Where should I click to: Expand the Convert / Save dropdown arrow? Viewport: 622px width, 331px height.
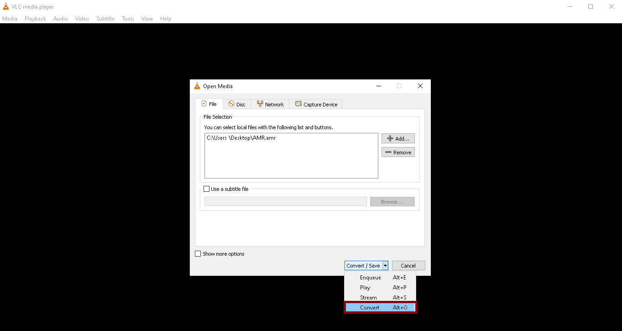(385, 266)
